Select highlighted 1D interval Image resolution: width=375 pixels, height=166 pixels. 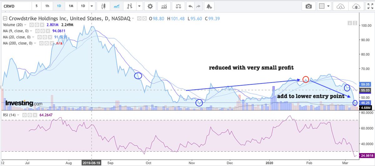click(x=59, y=6)
